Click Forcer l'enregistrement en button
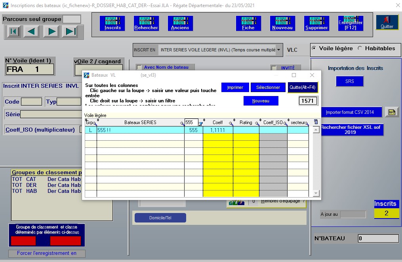Image resolution: width=402 pixels, height=262 pixels. 47,253
